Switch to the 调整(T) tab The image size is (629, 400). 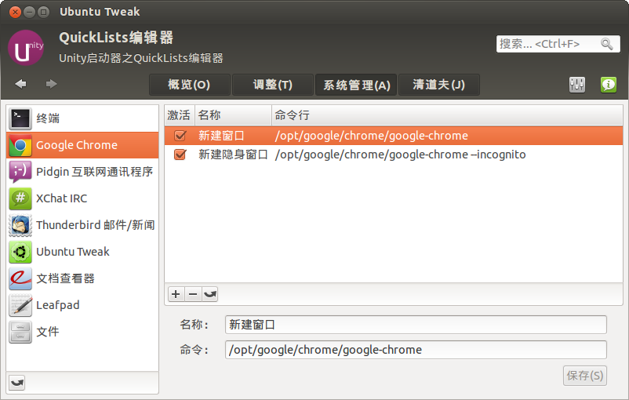[x=273, y=85]
